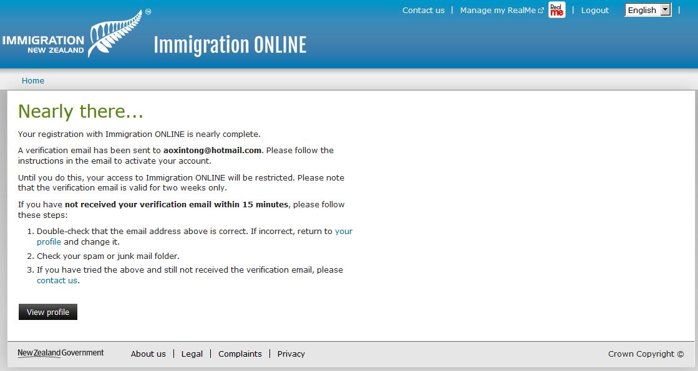Viewport: 698px width, 371px height.
Task: Follow the 'your profile' link in step one
Action: pos(343,231)
